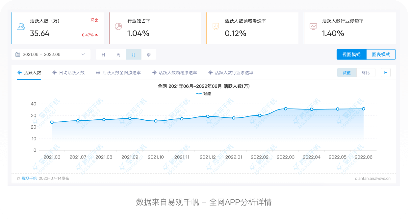Screen dimensions: 408x221
Task: Switch to 视图模式 view
Action: click(x=351, y=55)
